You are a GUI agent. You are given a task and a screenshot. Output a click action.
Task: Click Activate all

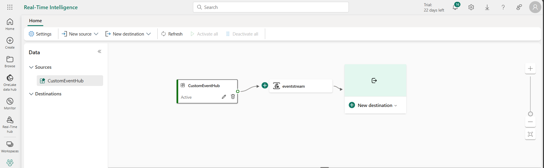click(x=204, y=34)
